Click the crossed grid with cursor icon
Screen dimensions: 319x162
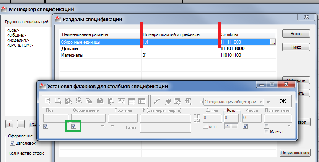click(121, 101)
